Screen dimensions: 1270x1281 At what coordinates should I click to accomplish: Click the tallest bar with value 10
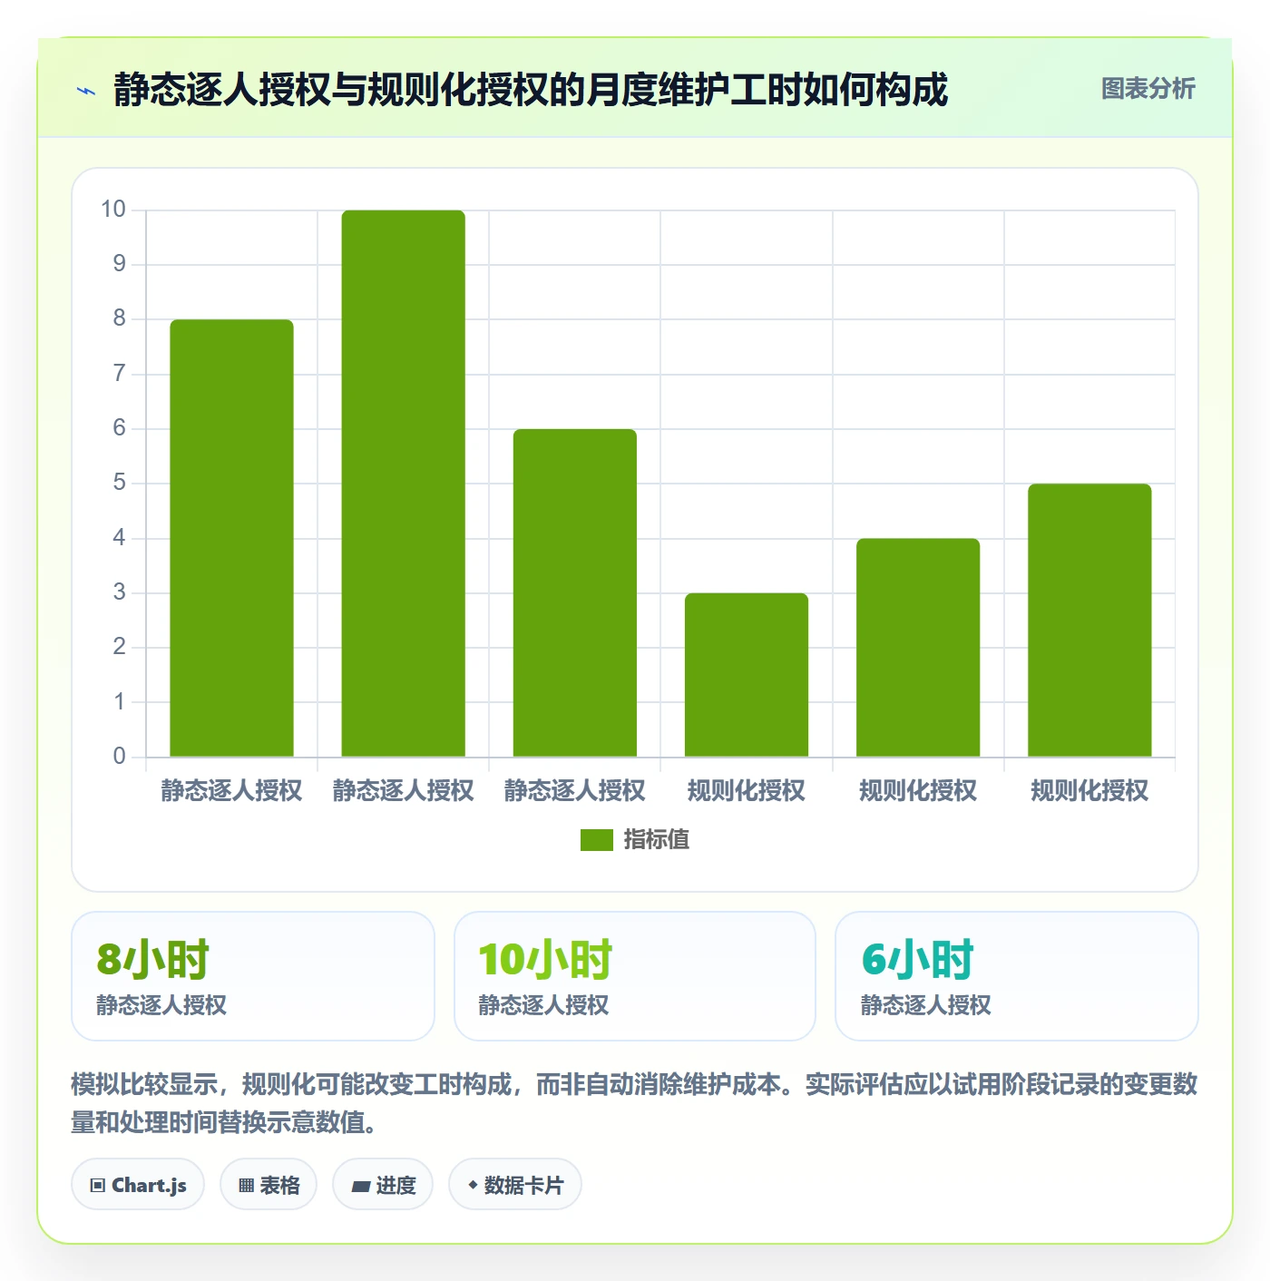click(x=403, y=484)
